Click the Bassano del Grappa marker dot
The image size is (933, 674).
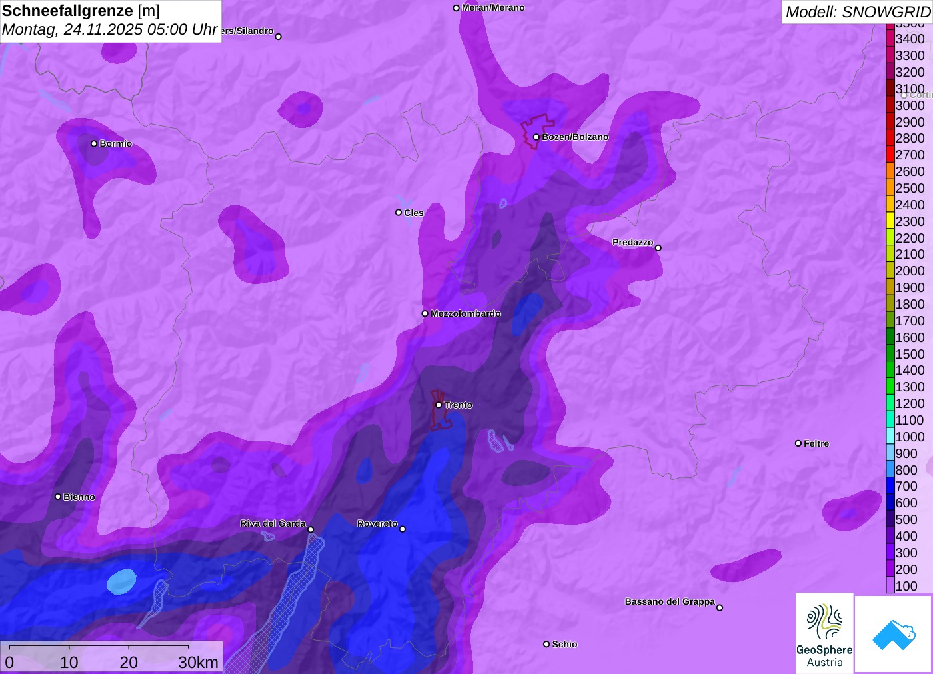tap(720, 607)
